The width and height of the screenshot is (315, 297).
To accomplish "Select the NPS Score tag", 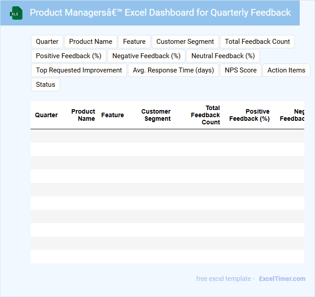I will point(241,70).
